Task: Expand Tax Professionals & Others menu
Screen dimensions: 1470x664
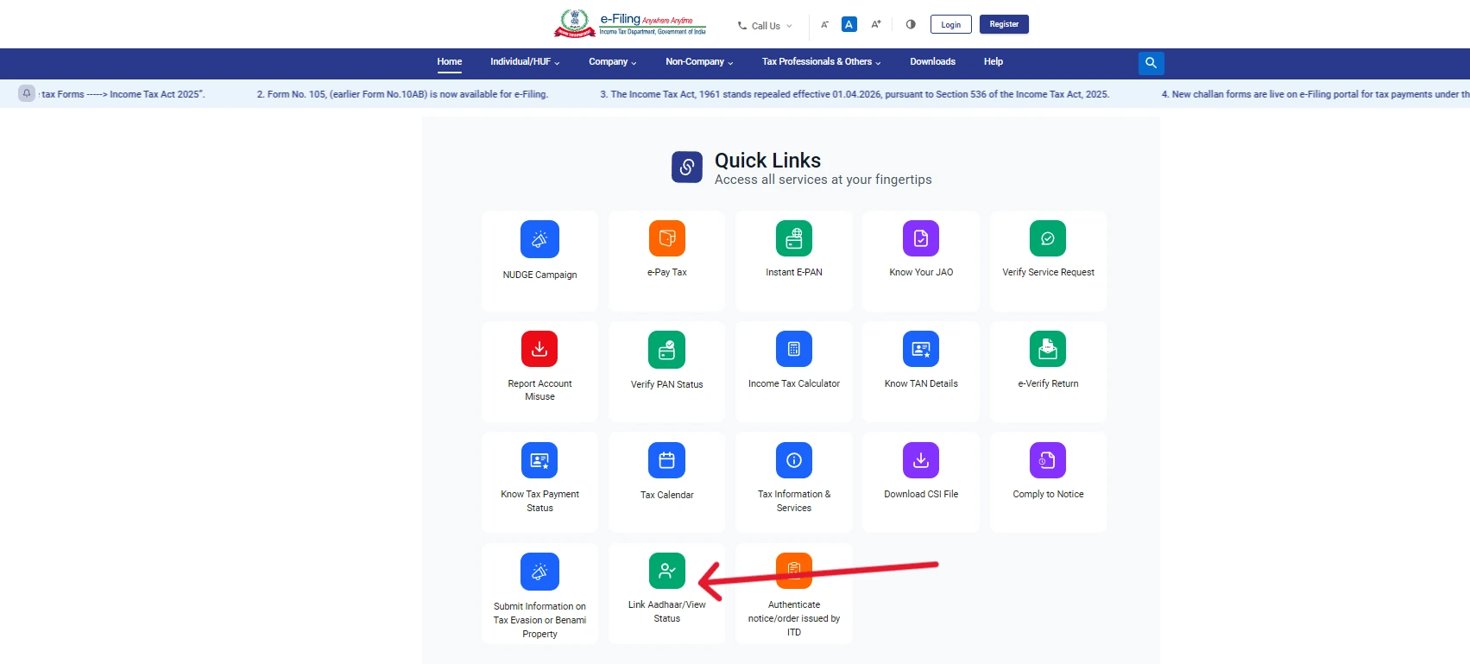Action: pos(821,61)
